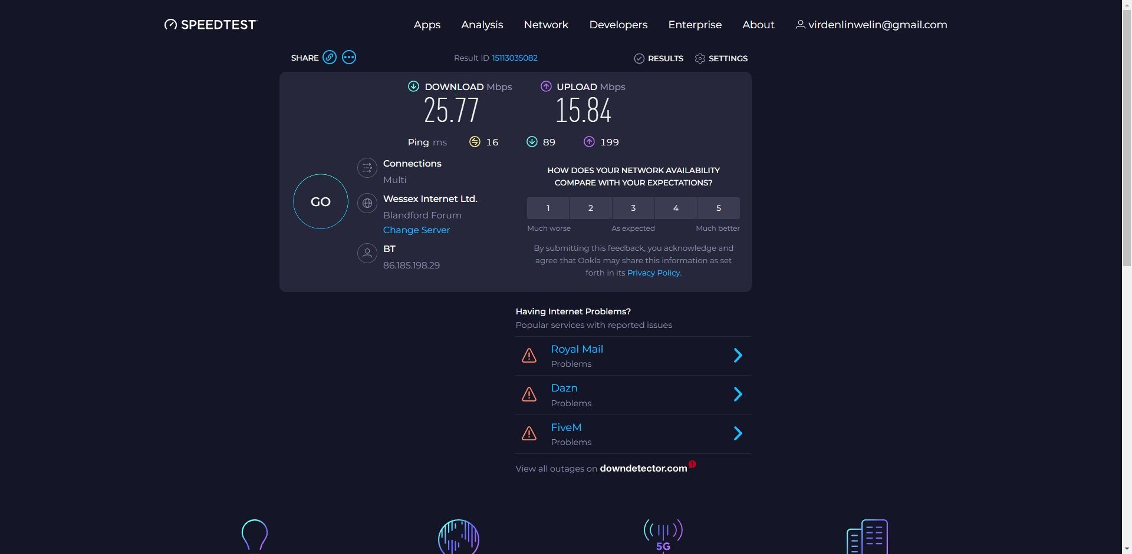Expand the Dazn problems chevron

[x=738, y=394]
